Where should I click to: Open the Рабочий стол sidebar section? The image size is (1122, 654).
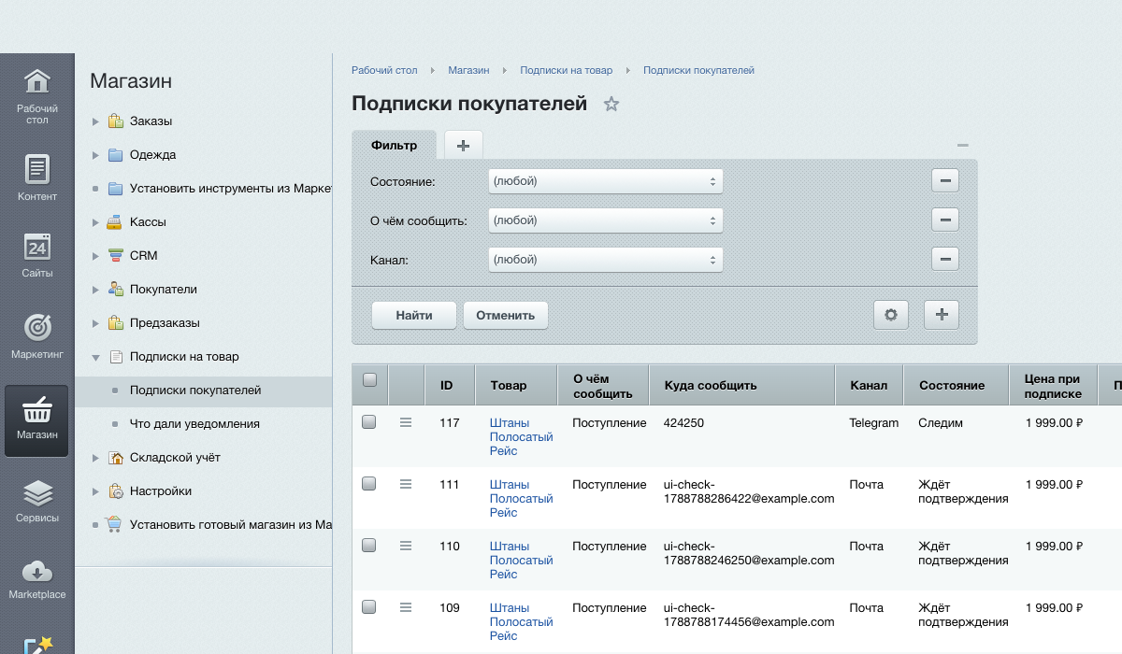tap(36, 96)
